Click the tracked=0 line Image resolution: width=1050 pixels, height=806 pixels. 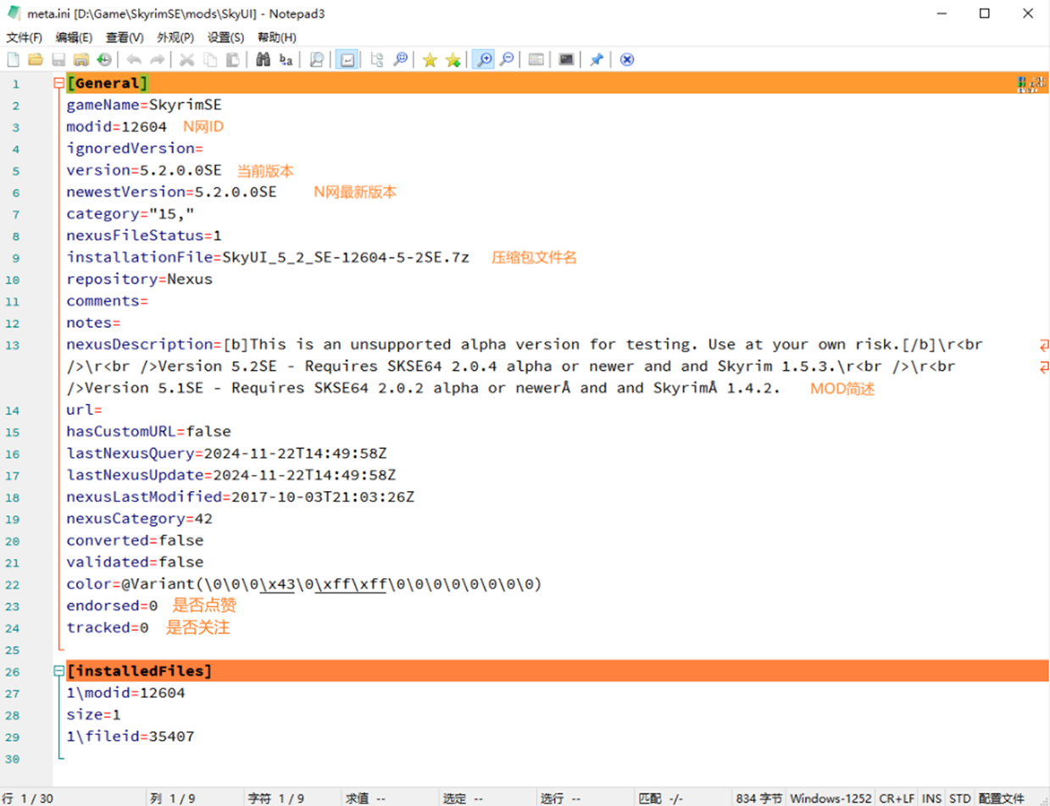(108, 628)
